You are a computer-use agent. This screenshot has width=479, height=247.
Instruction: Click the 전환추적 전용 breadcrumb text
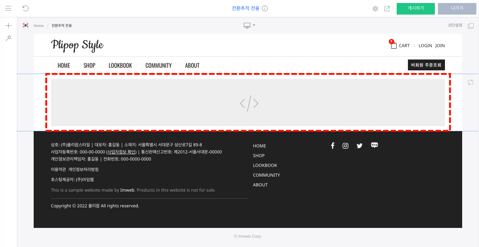[x=62, y=26]
